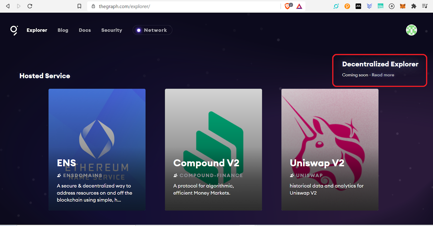Open the green Uno extension icon

pos(380,6)
